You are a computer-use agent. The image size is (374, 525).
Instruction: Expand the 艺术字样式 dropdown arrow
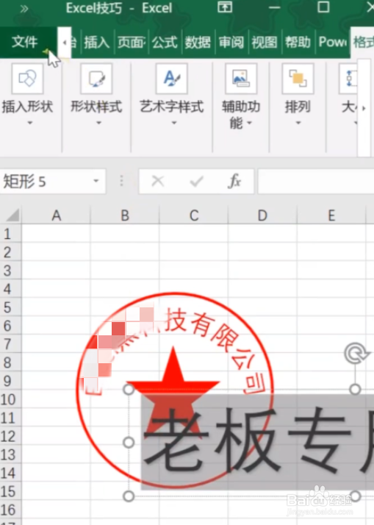coord(173,123)
